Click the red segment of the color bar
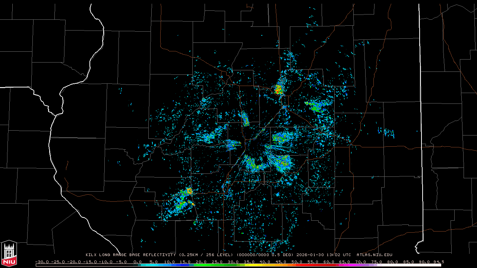 tap(302, 265)
